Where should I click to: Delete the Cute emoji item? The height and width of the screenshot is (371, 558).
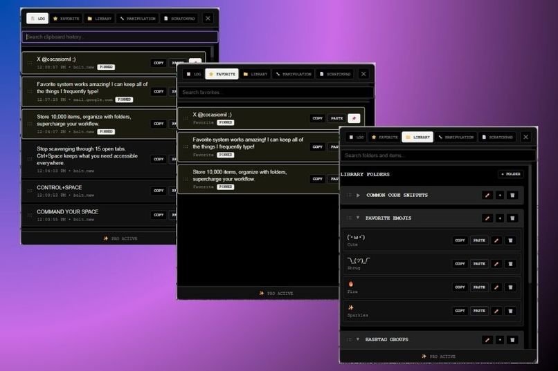tap(510, 240)
